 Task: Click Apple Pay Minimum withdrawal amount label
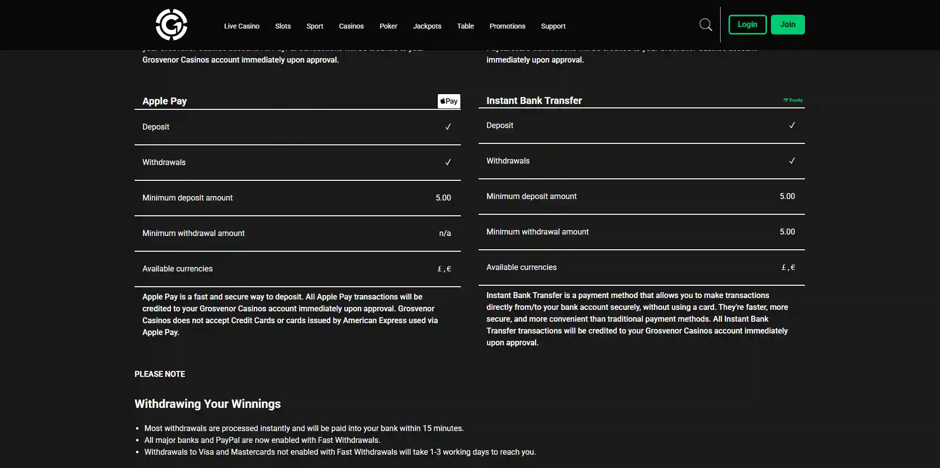click(x=193, y=233)
